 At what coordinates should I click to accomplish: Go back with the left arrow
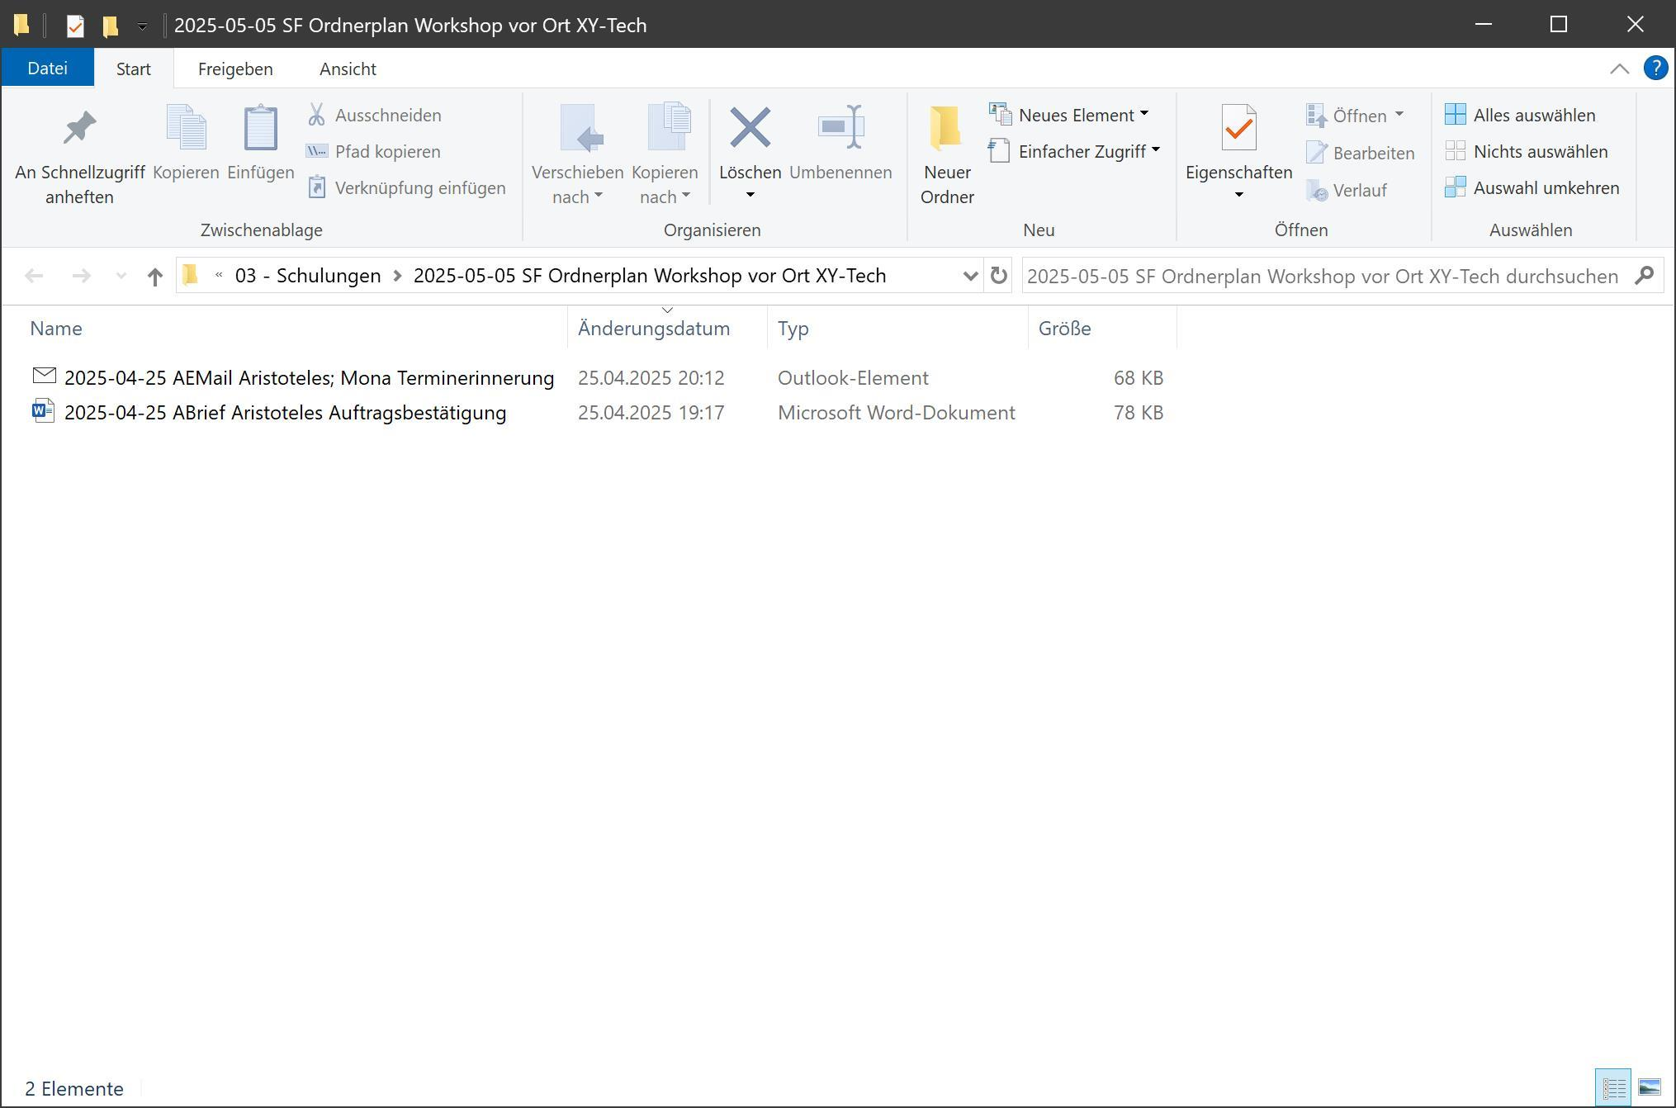(34, 276)
